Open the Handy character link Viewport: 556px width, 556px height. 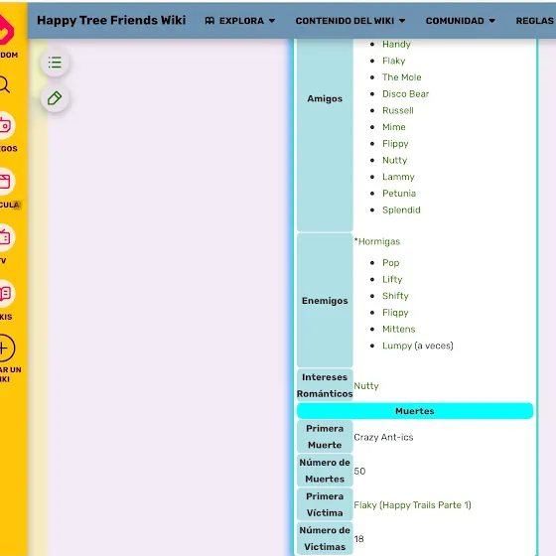click(x=396, y=45)
